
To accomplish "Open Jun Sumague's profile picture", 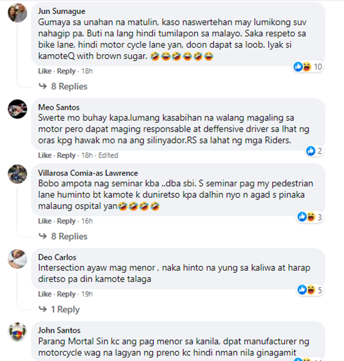I will pos(17,13).
